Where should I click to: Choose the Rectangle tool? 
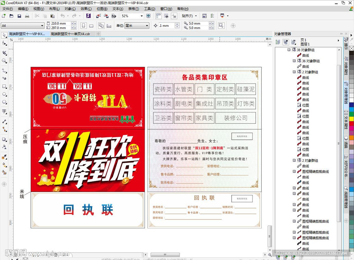point(4,86)
